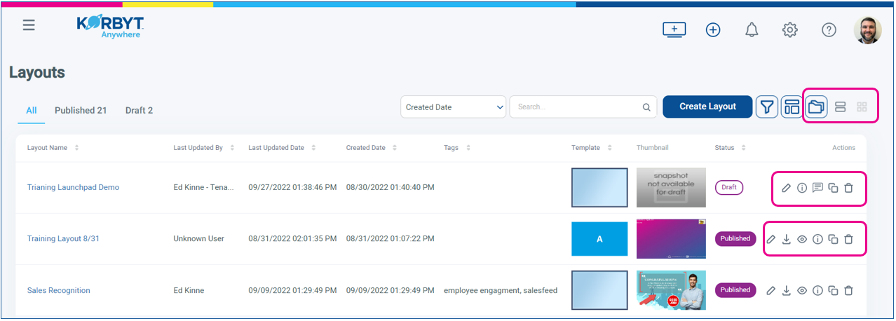Click the add screen monitor icon
896x321 pixels.
[x=674, y=29]
